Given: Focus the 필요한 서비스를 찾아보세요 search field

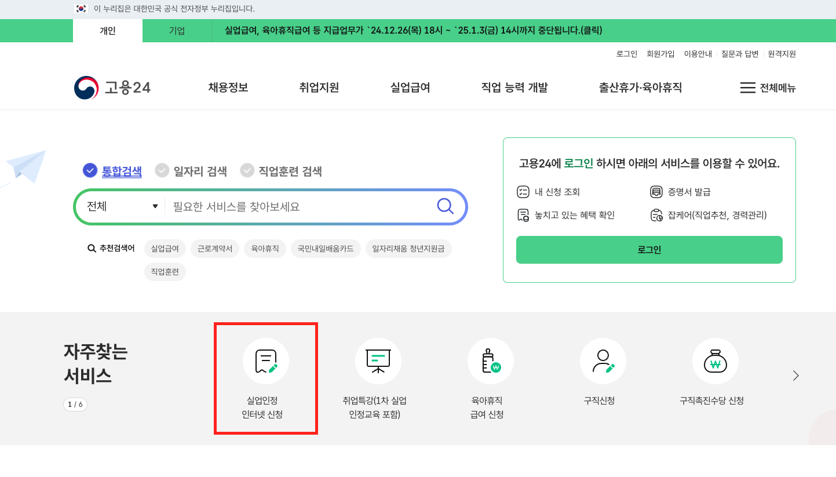Looking at the screenshot, I should [x=300, y=206].
